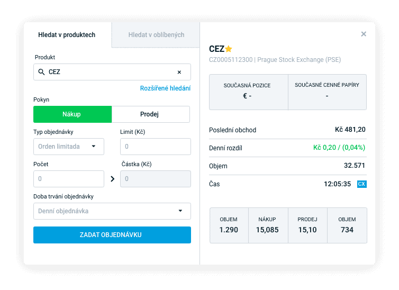
Task: Click the Nákup bid price 15,085
Action: (x=267, y=230)
